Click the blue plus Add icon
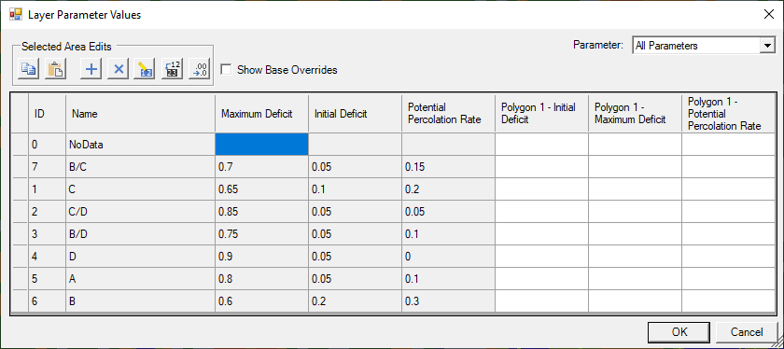The image size is (784, 349). point(91,69)
